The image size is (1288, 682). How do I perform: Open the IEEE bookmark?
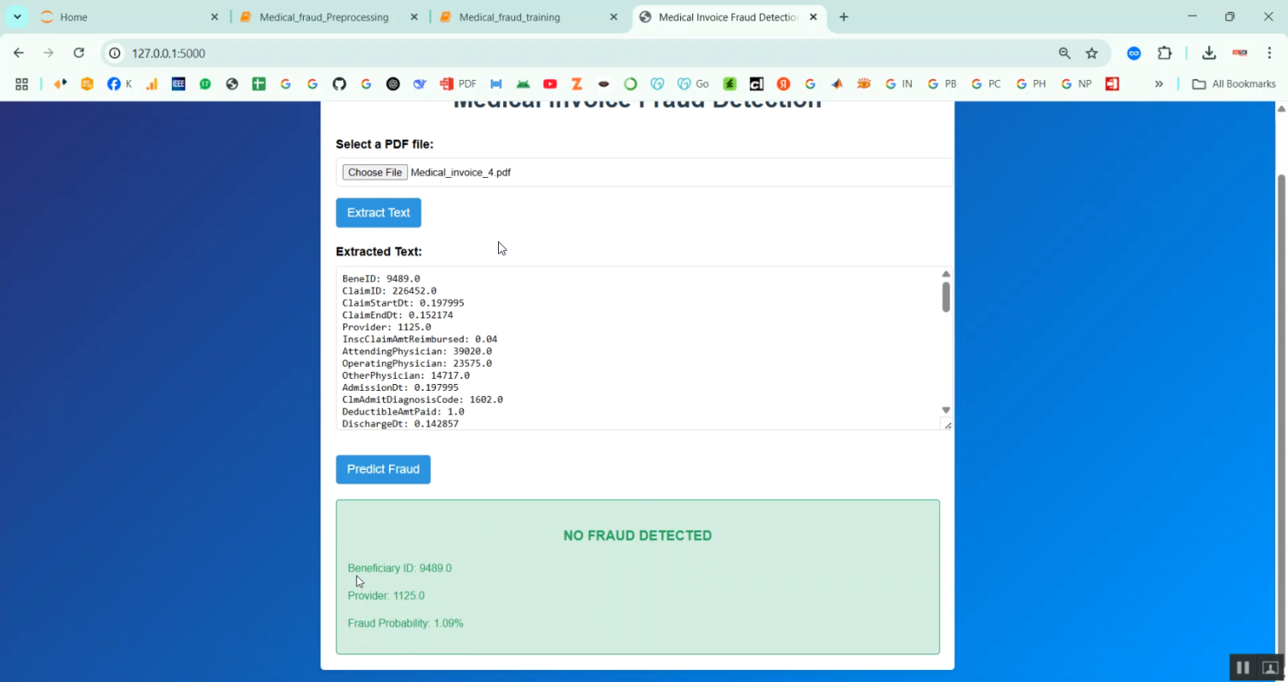pos(179,84)
